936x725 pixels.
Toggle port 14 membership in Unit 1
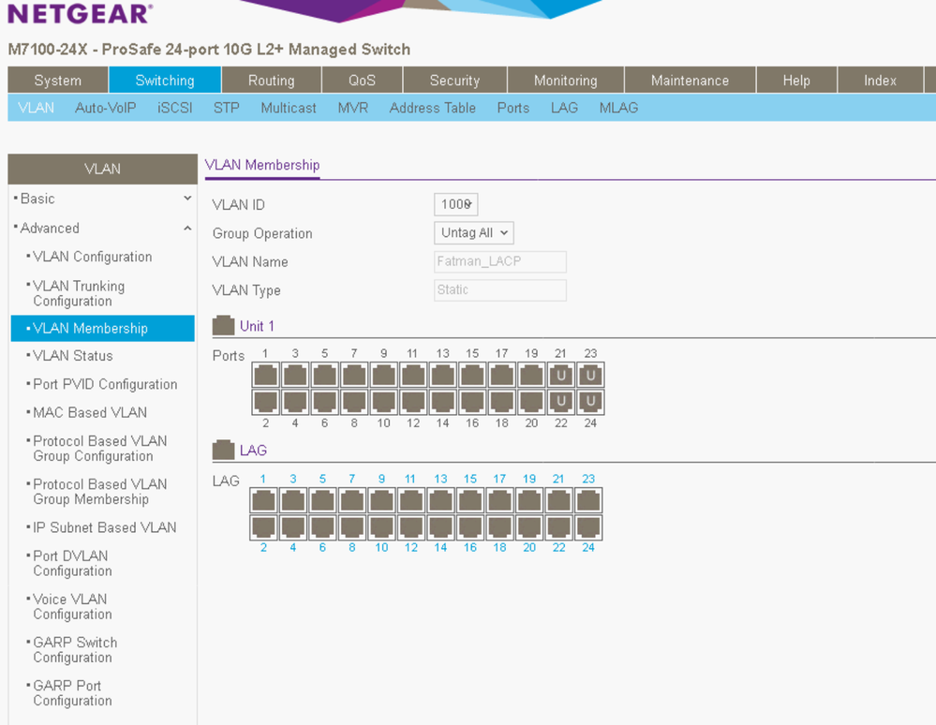click(442, 402)
